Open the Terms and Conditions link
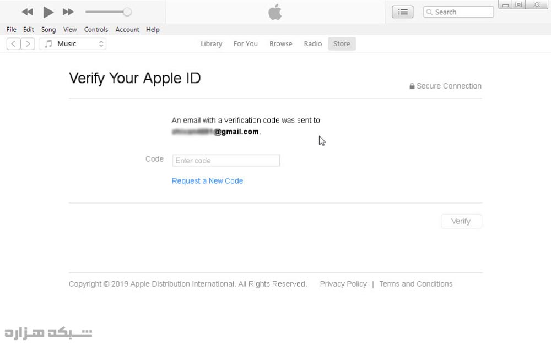The image size is (551, 345). pos(415,284)
